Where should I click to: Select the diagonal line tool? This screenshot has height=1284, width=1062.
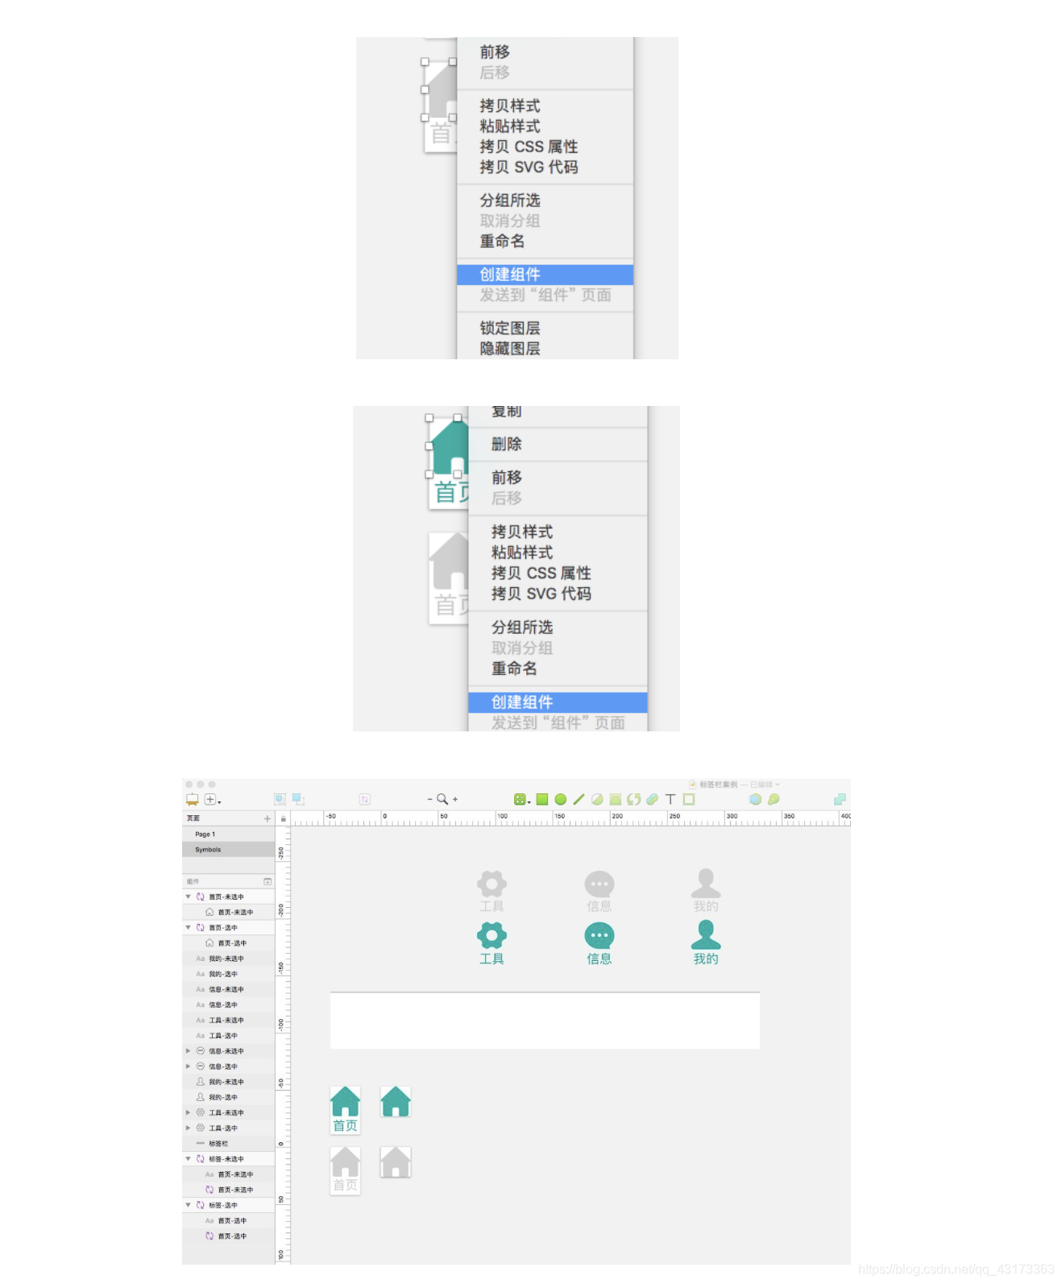coord(579,799)
